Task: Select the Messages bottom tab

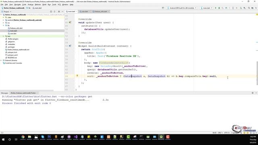Action: tap(4, 93)
